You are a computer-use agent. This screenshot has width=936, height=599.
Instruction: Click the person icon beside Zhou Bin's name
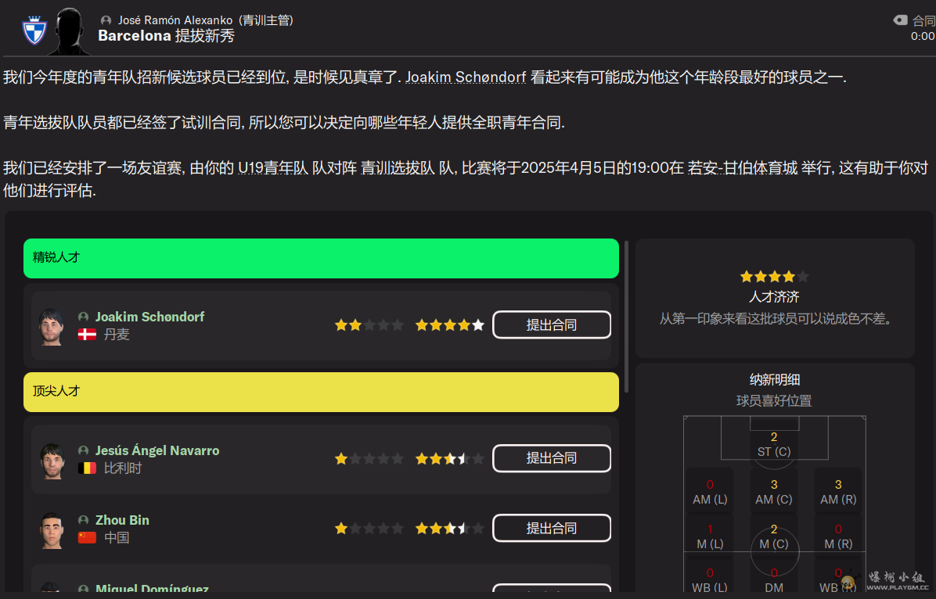(84, 521)
